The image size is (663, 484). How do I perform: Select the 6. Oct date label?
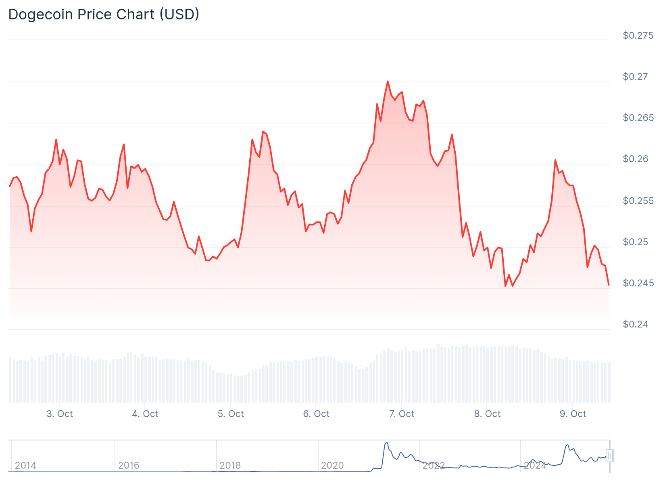pos(316,414)
